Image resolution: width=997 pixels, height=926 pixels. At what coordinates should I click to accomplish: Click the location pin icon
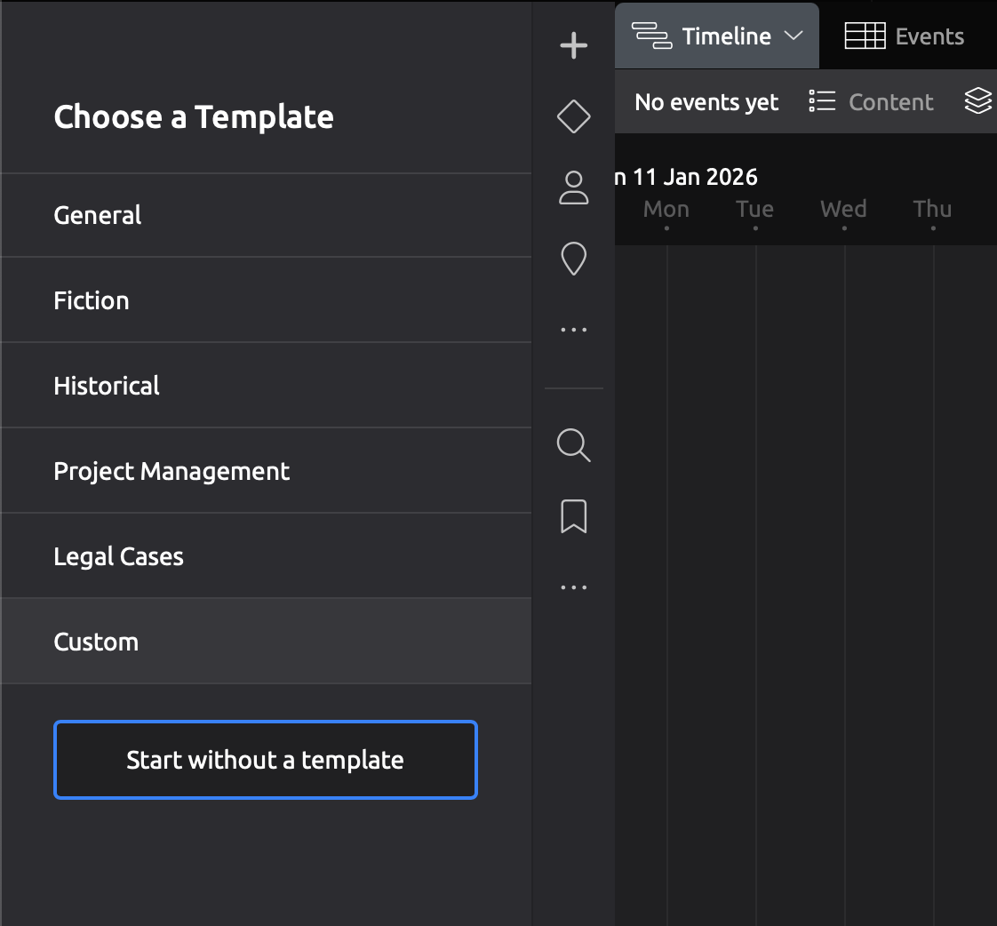(573, 259)
